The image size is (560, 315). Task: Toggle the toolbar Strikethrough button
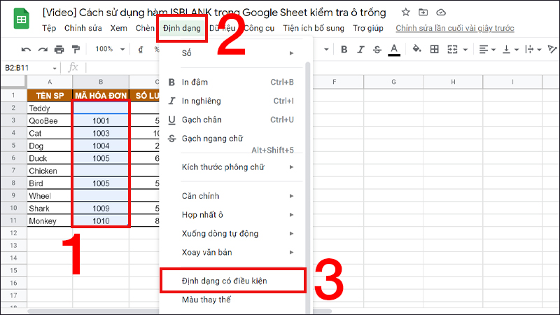click(377, 49)
